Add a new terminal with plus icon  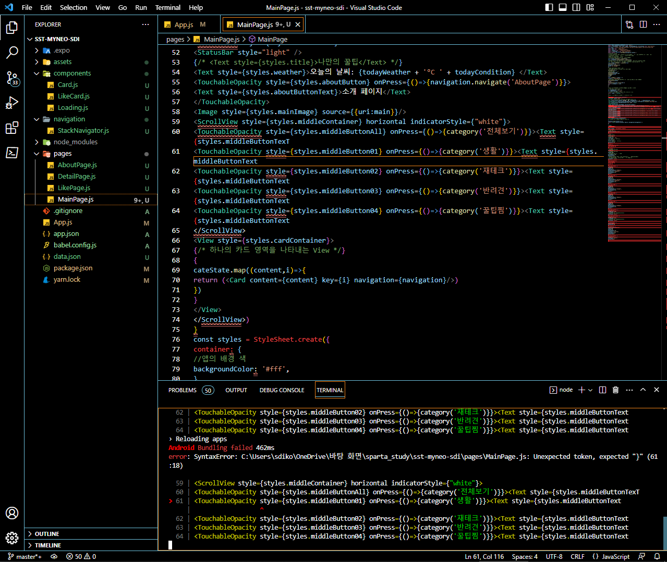[582, 390]
